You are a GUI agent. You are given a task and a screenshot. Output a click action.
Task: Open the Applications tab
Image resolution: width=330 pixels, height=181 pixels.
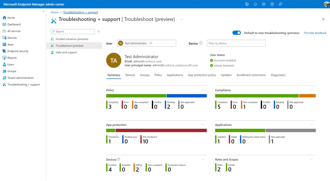pos(175,75)
